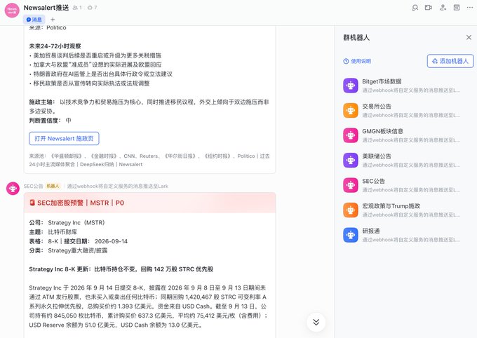
Task: Select the SEC公告 bot icon in panel
Action: pos(351,185)
